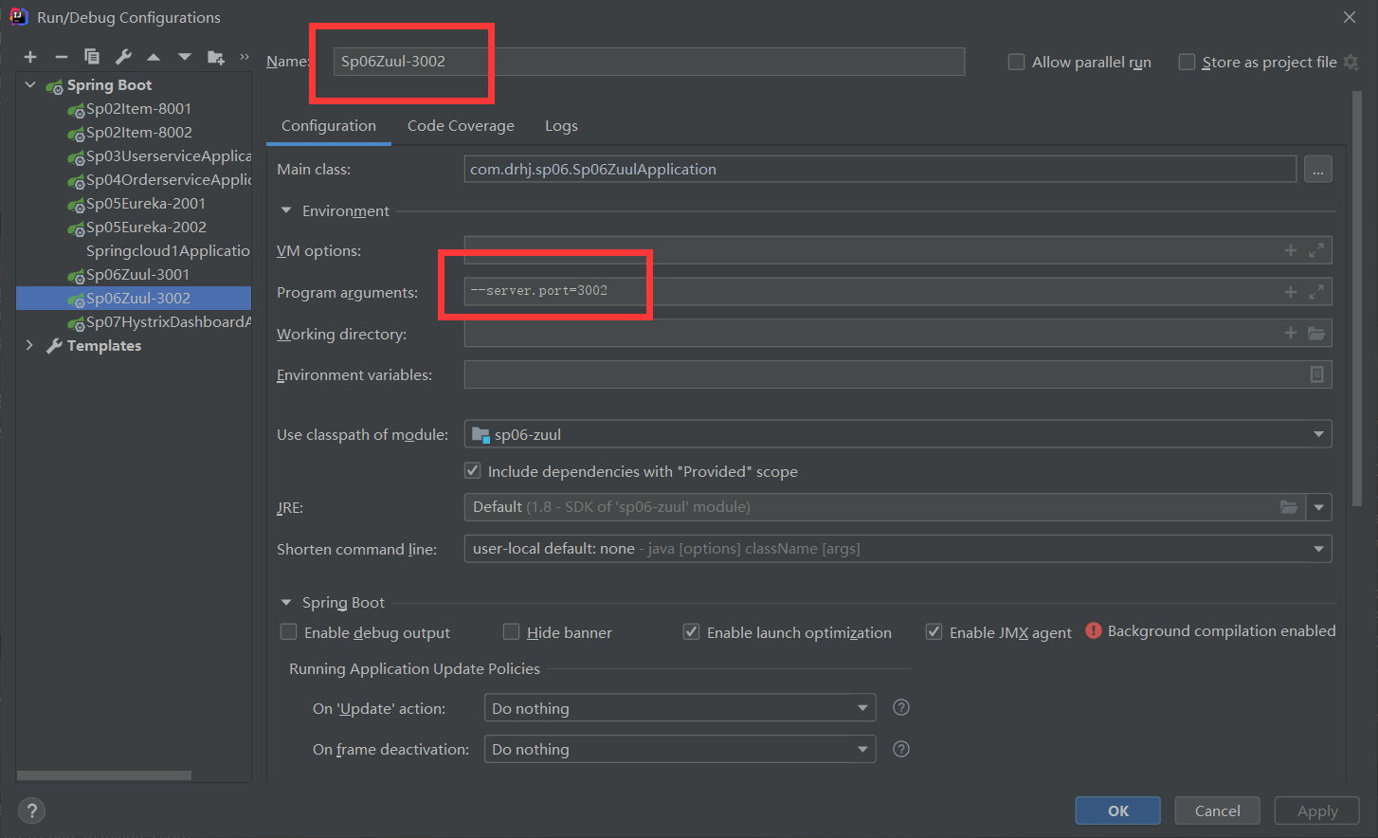Edit environment variables list icon

point(1316,374)
